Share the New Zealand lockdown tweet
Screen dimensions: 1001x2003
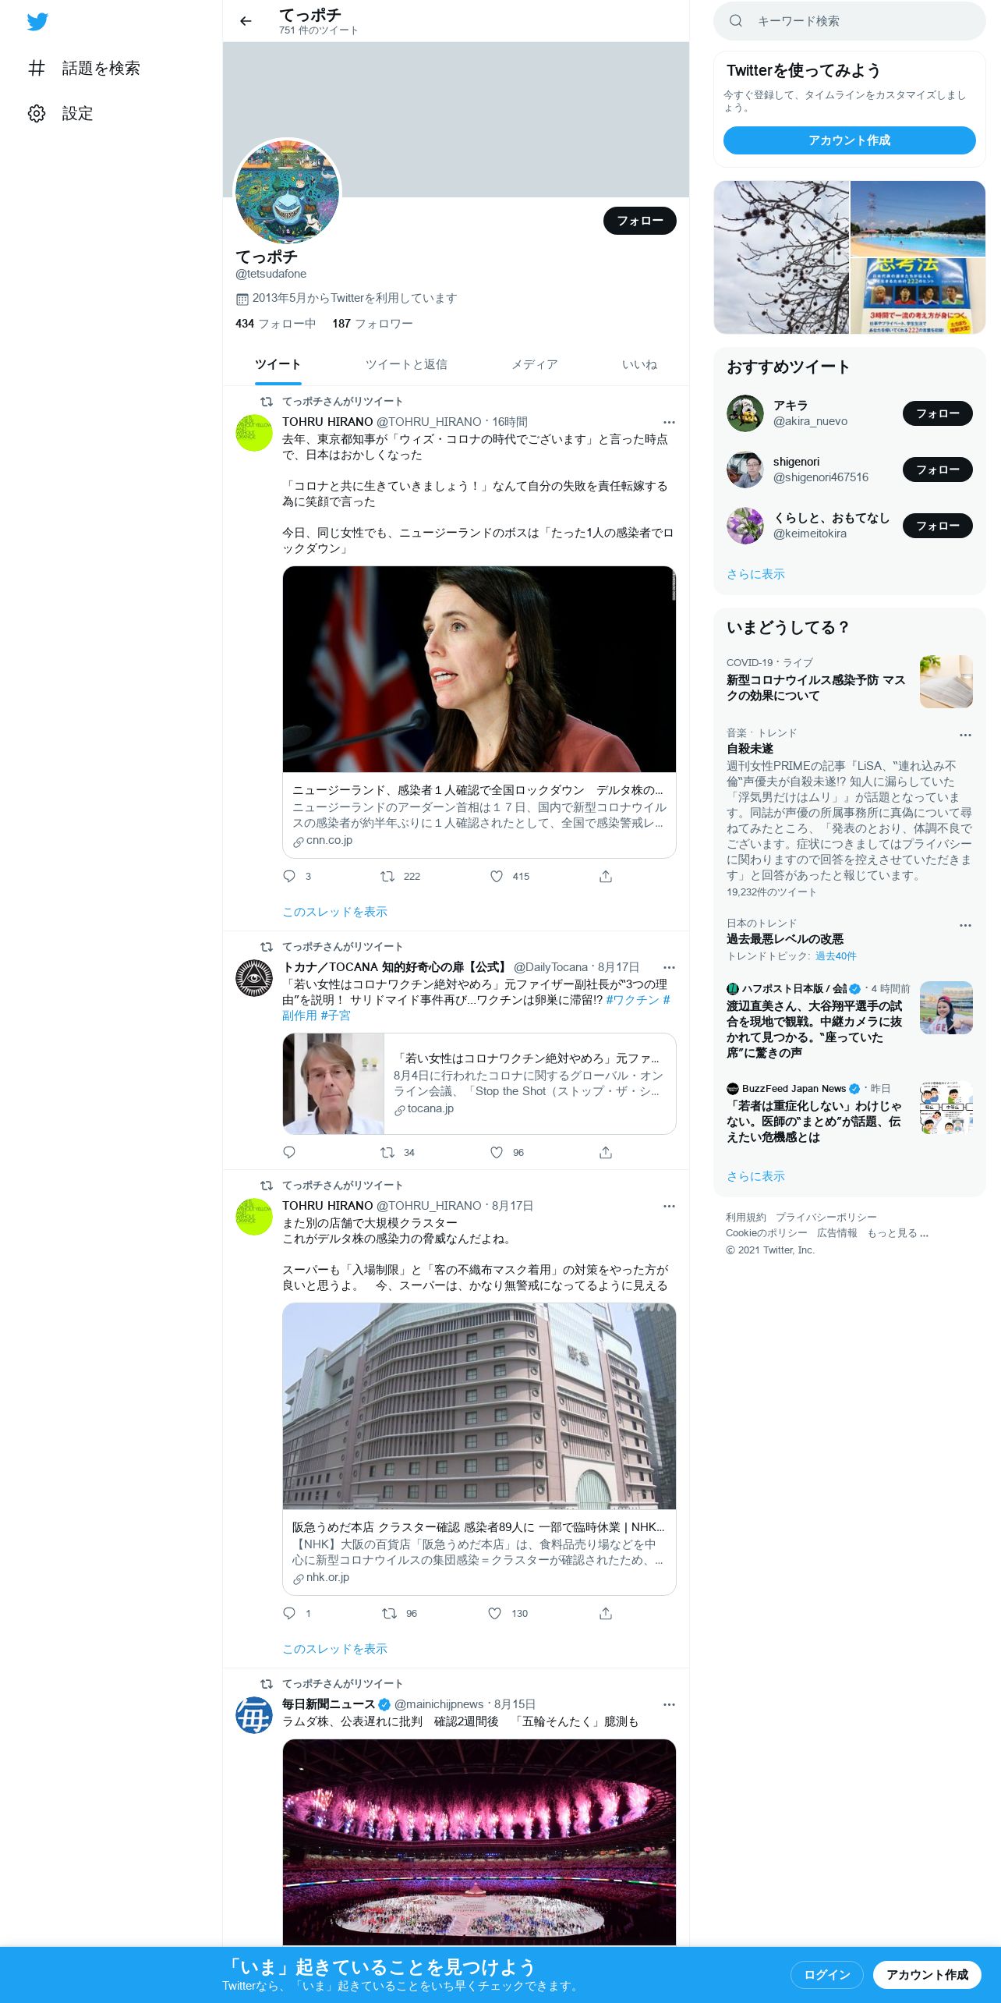(x=606, y=876)
